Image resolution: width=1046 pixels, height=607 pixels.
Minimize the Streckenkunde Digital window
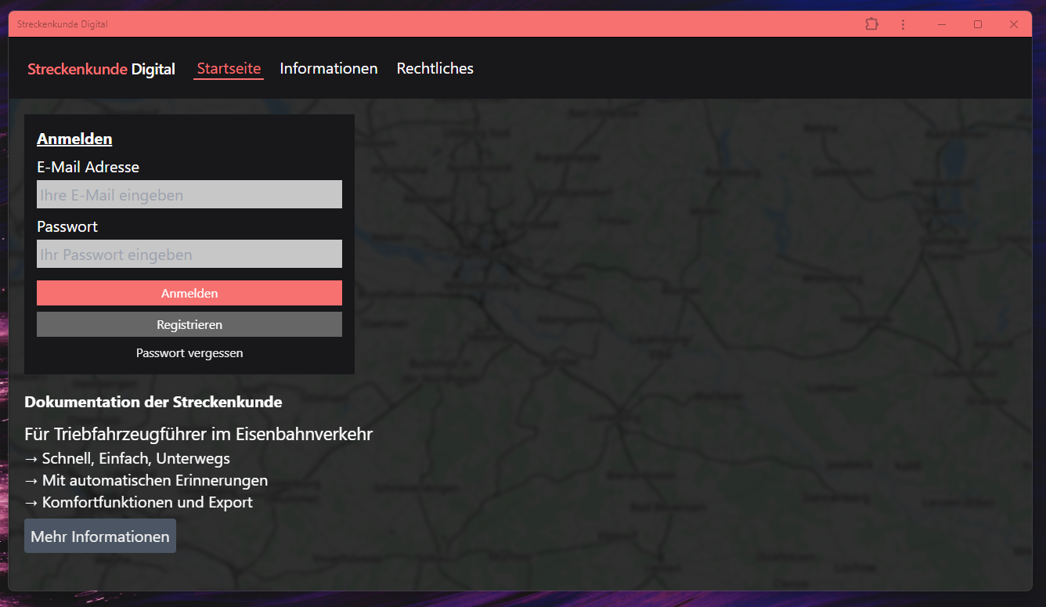(x=942, y=24)
